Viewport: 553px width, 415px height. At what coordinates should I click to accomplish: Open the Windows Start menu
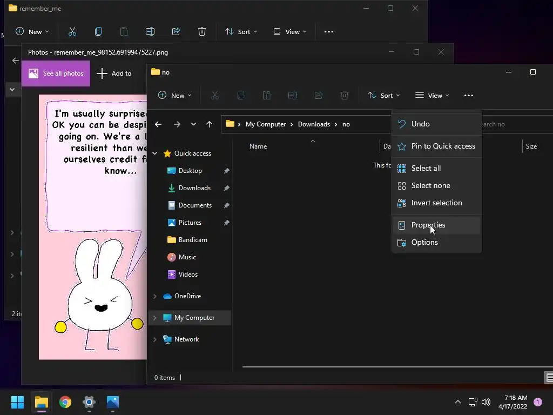click(x=18, y=402)
